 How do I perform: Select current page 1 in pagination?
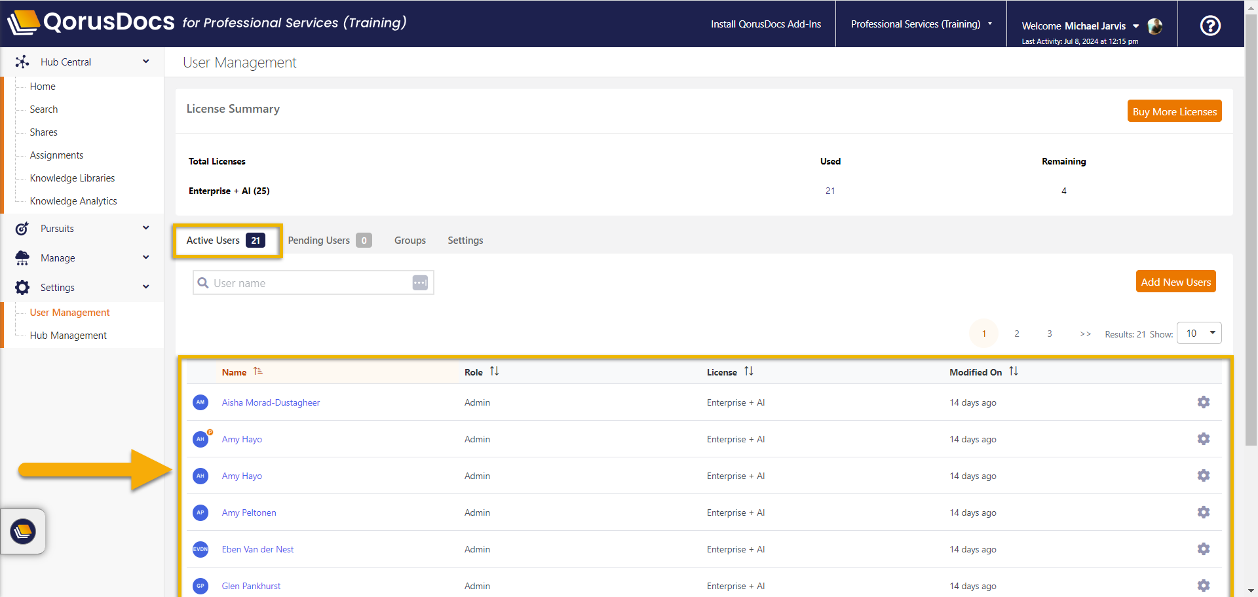point(983,334)
